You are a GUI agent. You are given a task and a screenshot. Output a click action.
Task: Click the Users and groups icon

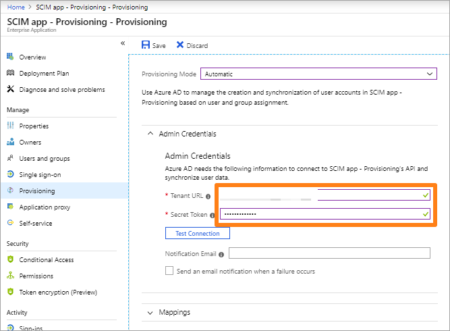point(10,158)
